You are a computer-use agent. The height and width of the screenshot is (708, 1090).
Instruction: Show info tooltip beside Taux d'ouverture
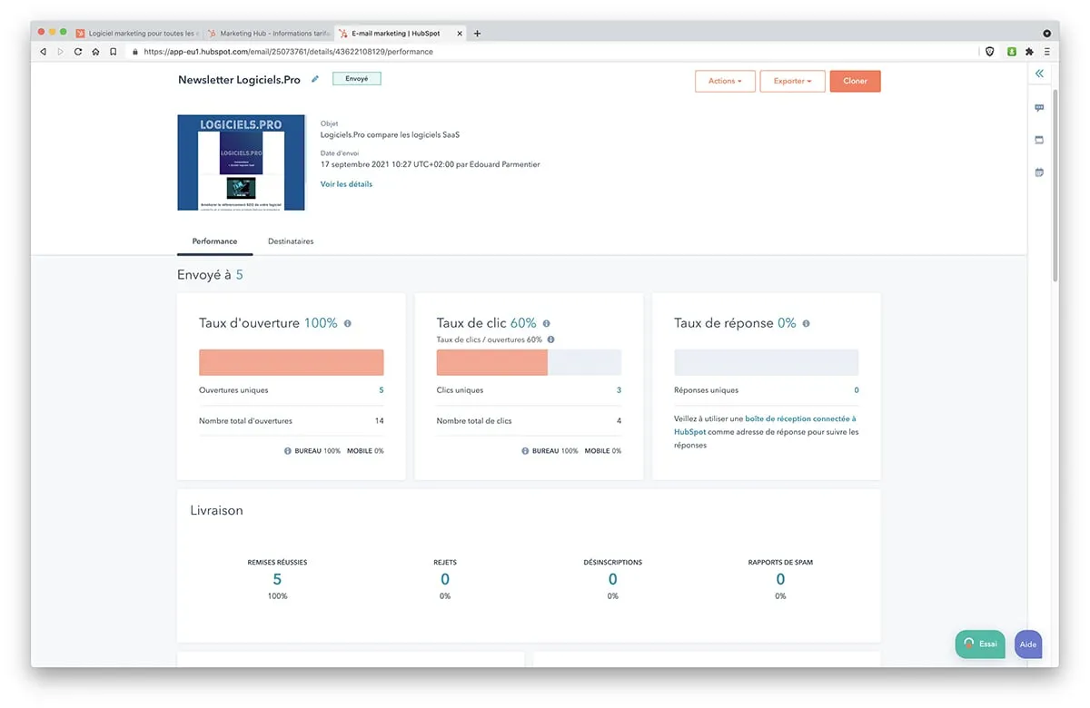348,323
